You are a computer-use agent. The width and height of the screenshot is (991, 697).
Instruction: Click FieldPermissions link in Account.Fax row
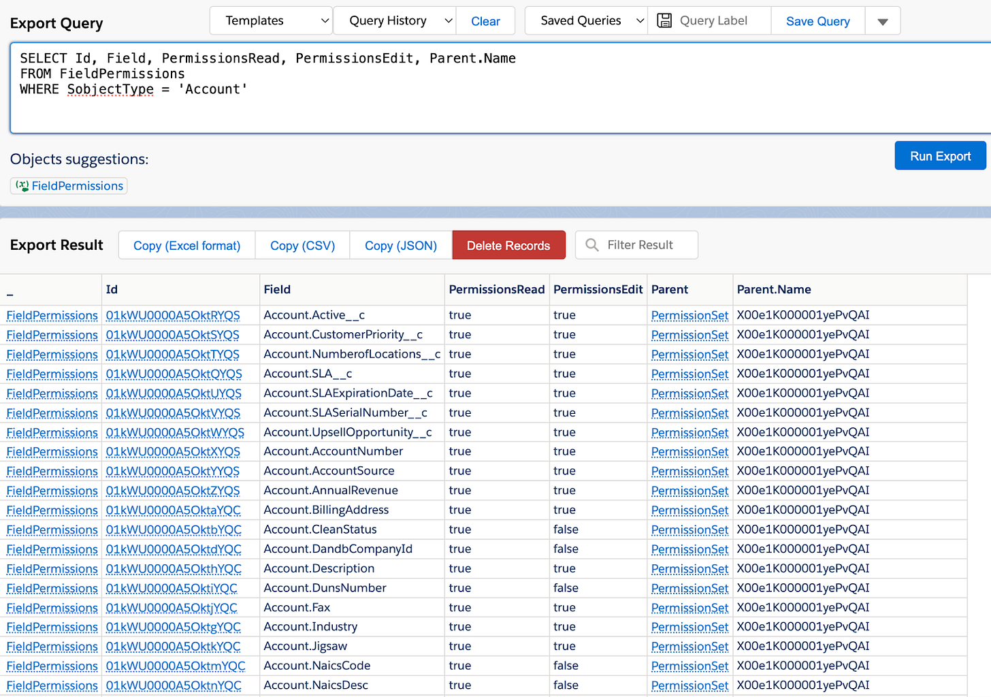[x=52, y=608]
